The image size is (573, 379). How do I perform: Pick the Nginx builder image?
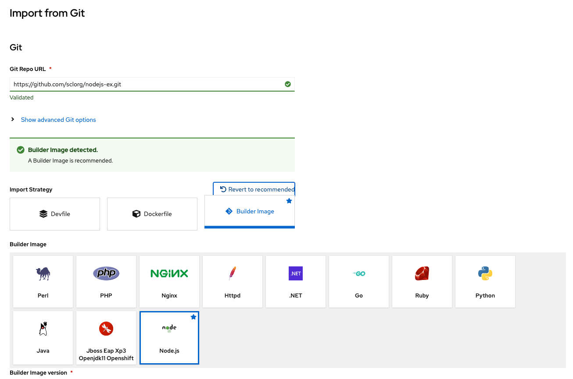169,282
